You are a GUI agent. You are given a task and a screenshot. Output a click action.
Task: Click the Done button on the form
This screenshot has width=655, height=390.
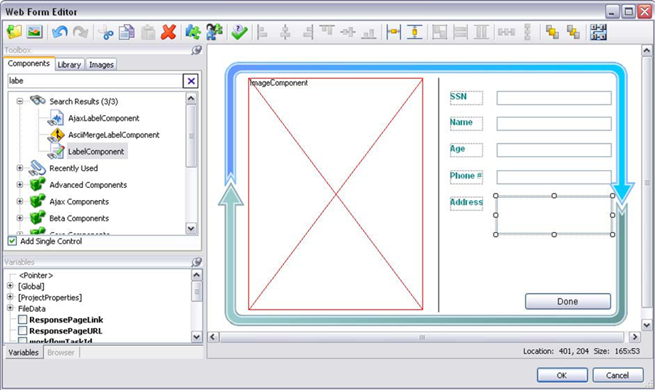point(567,301)
